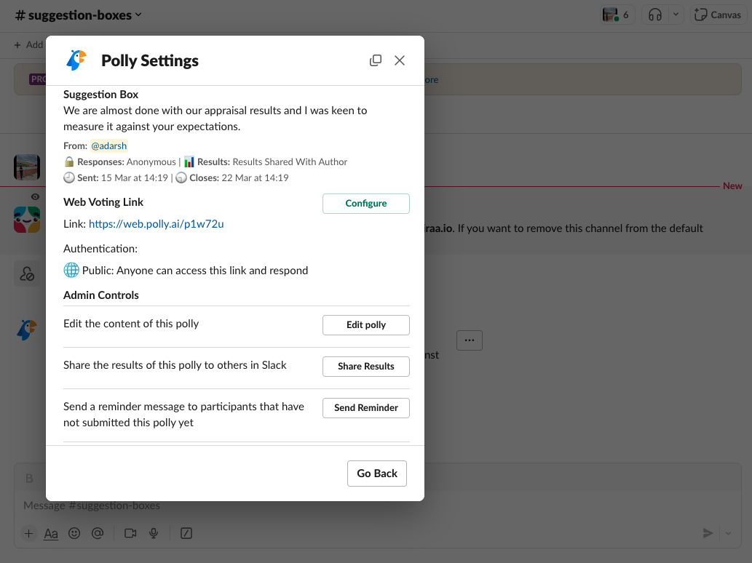The image size is (752, 563).
Task: Click the Share Results button
Action: 366,367
